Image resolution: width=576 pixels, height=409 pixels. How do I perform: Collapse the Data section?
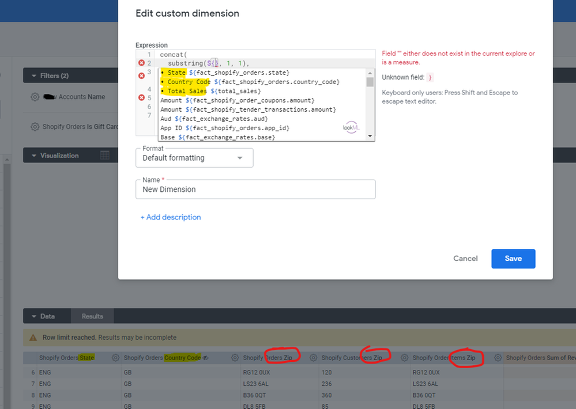point(34,316)
